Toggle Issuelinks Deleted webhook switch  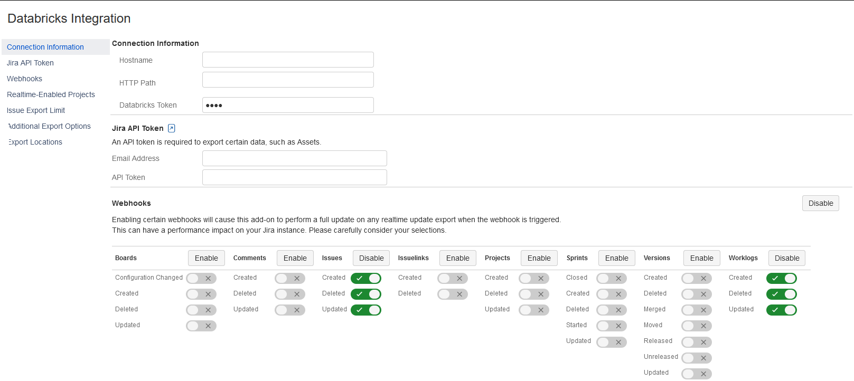point(453,294)
